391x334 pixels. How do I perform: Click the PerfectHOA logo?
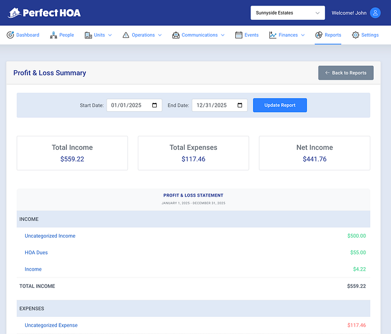click(x=44, y=13)
